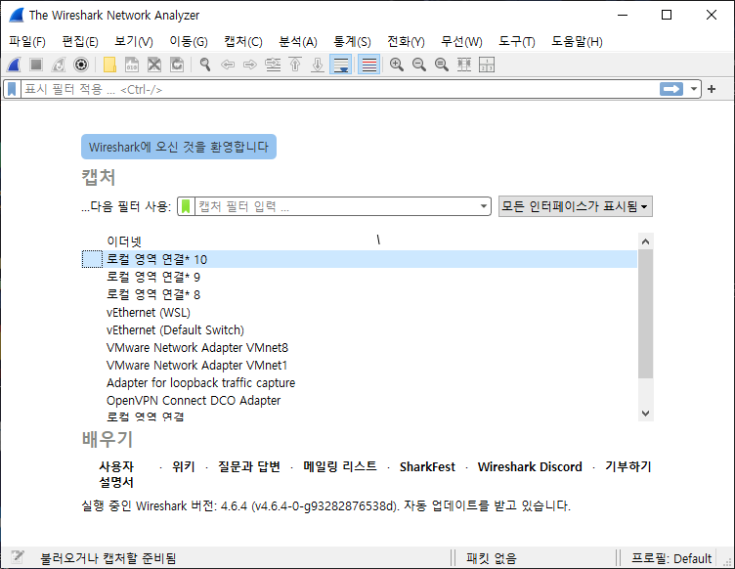
Task: Open a capture file with the folder icon
Action: coord(109,65)
